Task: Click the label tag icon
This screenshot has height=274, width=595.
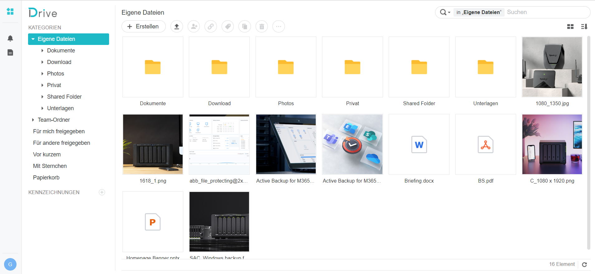Action: 228,27
